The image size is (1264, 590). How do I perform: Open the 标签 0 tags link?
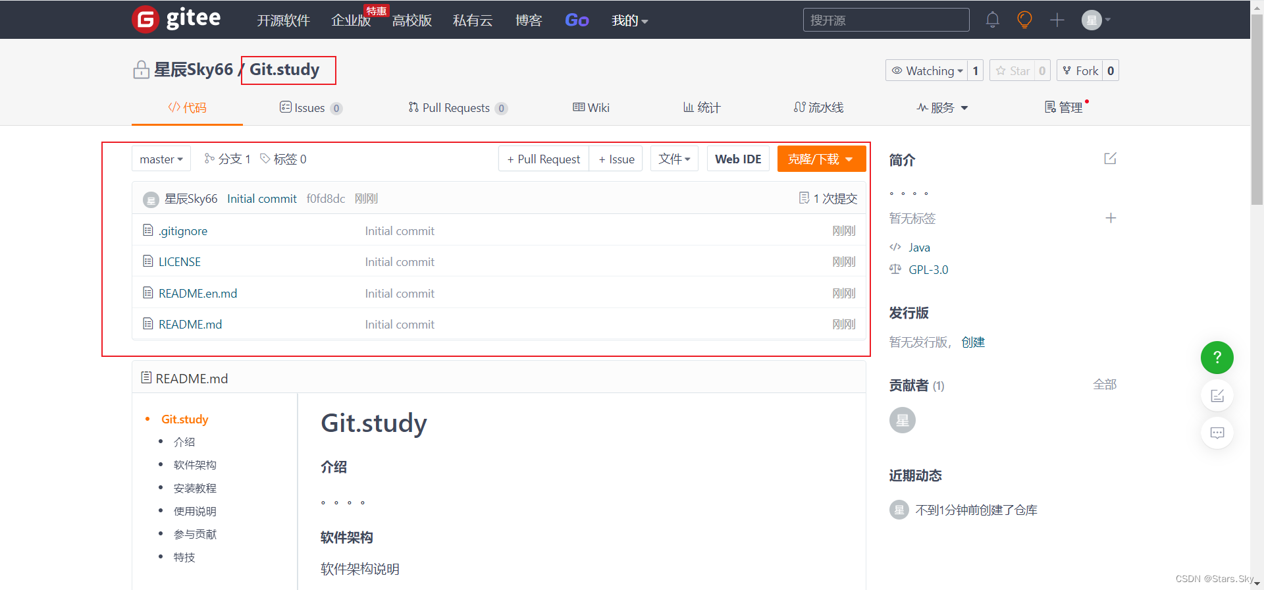(x=283, y=159)
